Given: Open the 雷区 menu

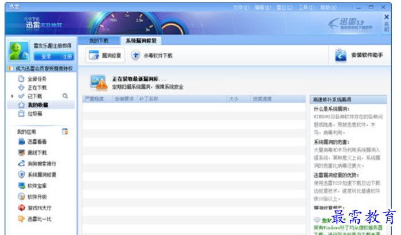Looking at the screenshot, I should point(285,7).
